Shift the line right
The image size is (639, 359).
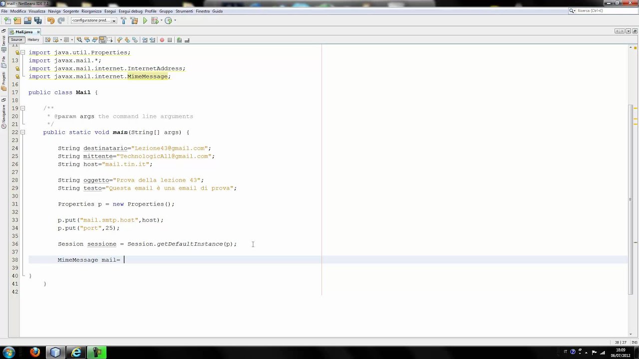tap(152, 40)
